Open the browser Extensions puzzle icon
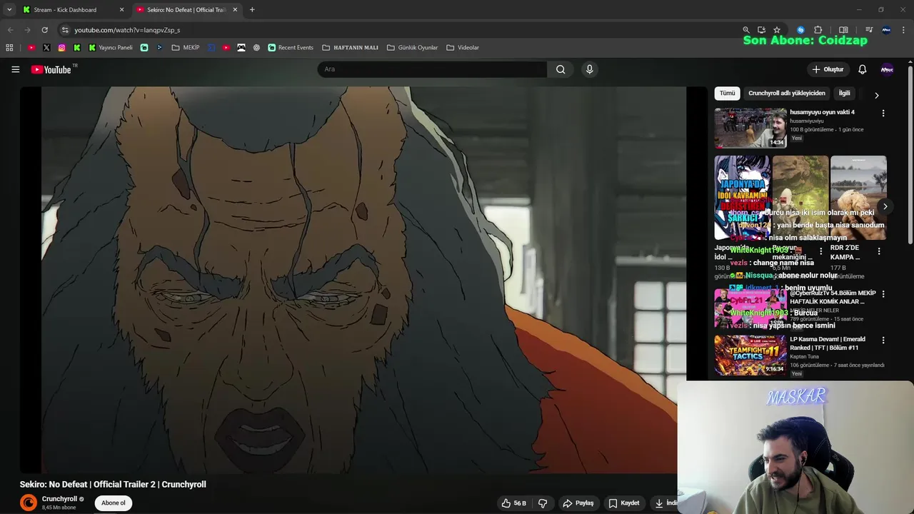The height and width of the screenshot is (514, 914). coord(818,30)
